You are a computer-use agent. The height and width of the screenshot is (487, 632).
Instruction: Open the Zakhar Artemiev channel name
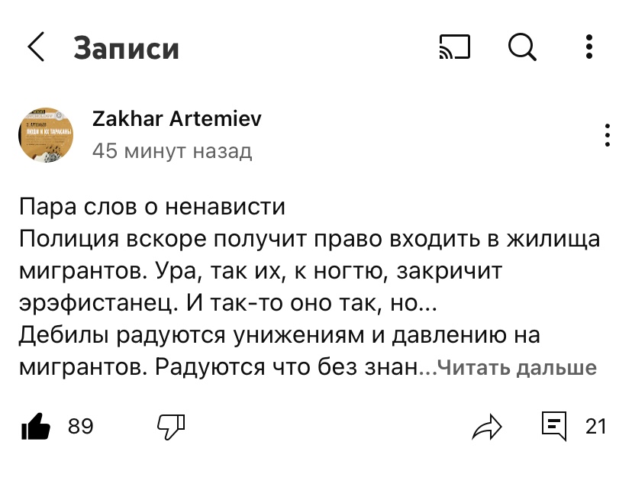pos(176,119)
